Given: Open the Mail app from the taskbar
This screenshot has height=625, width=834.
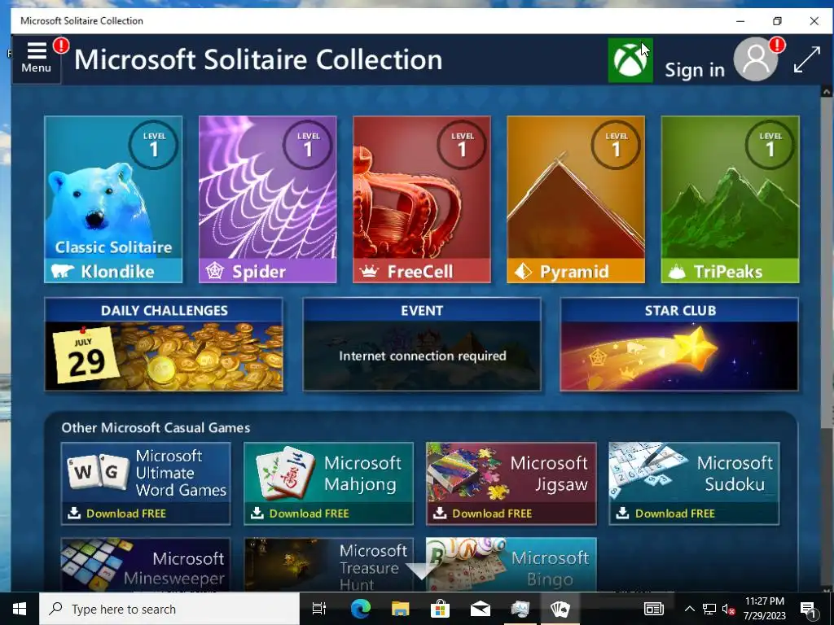Looking at the screenshot, I should pos(480,609).
